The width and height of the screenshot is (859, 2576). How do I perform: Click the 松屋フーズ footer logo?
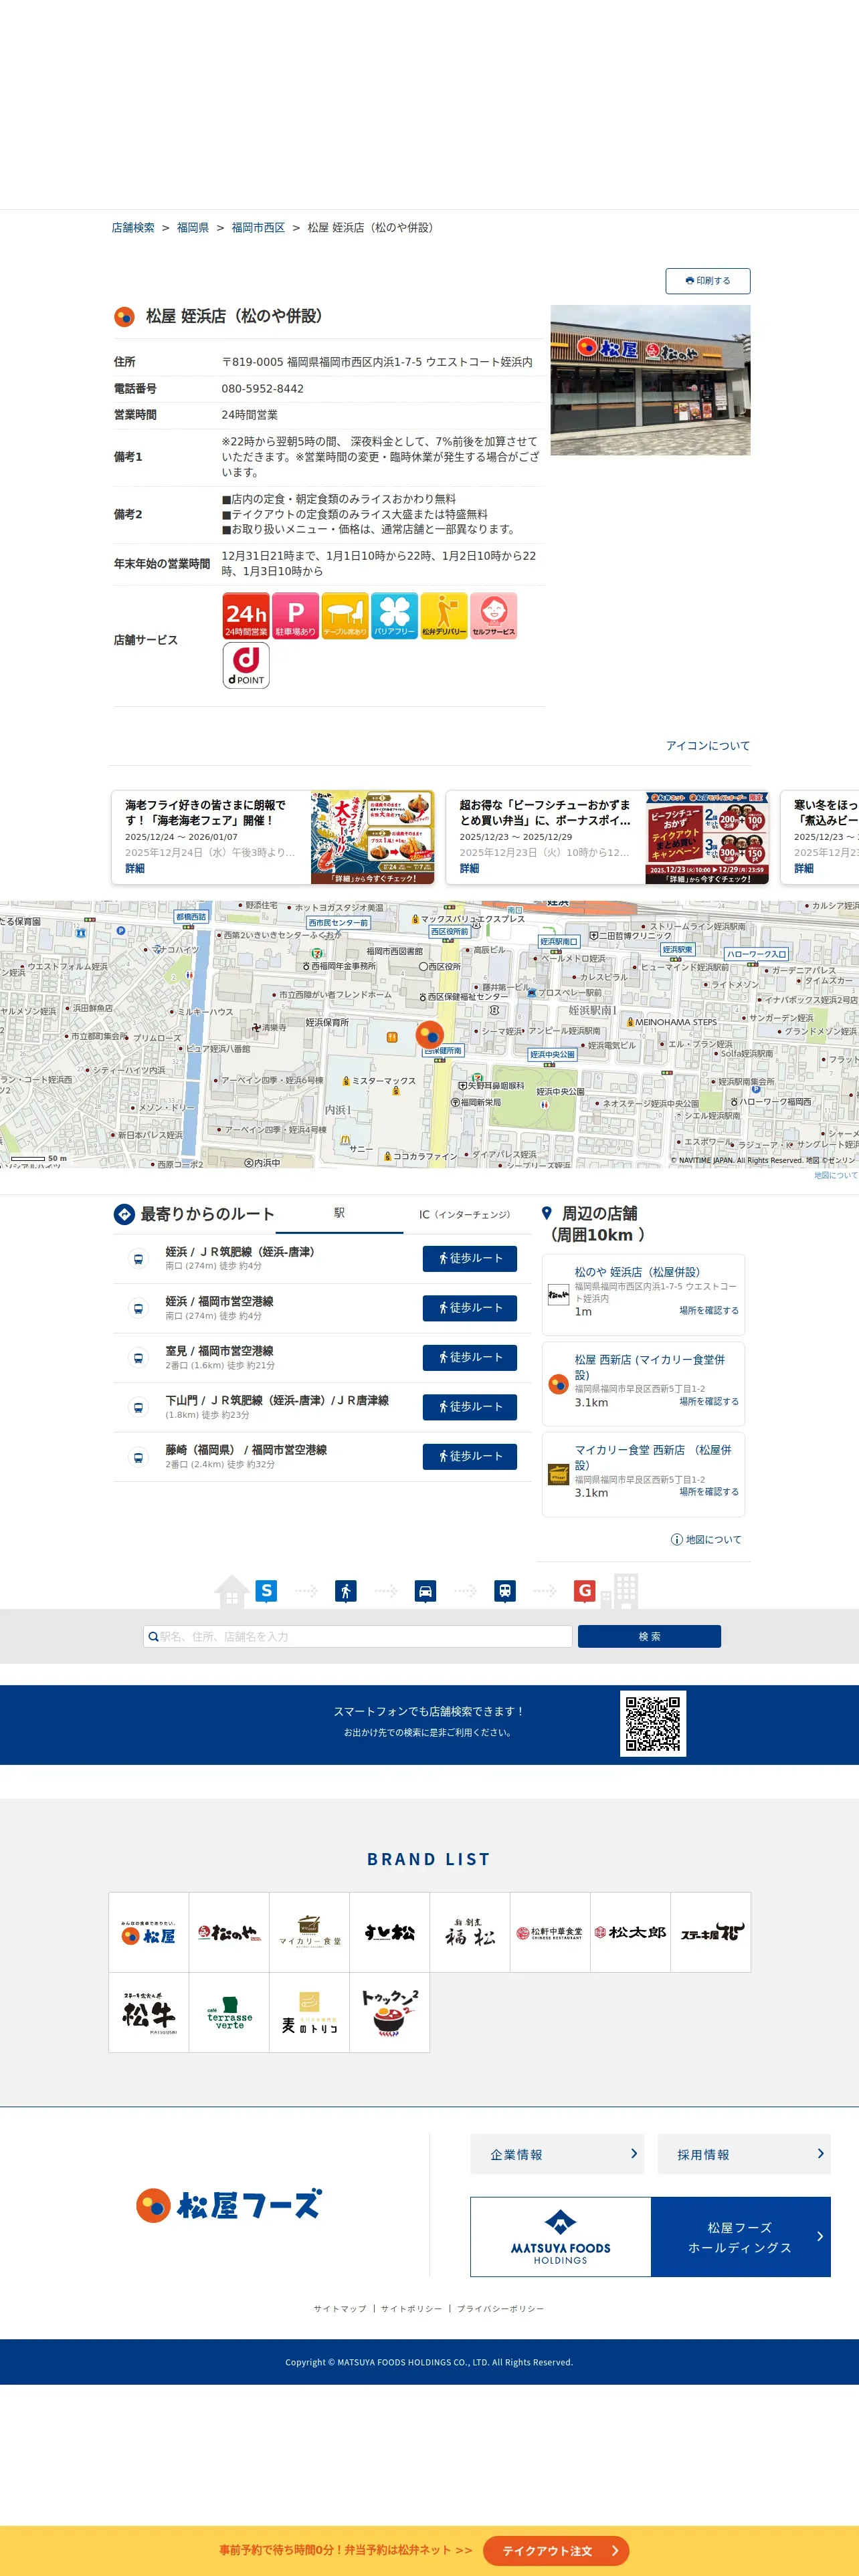[229, 2205]
